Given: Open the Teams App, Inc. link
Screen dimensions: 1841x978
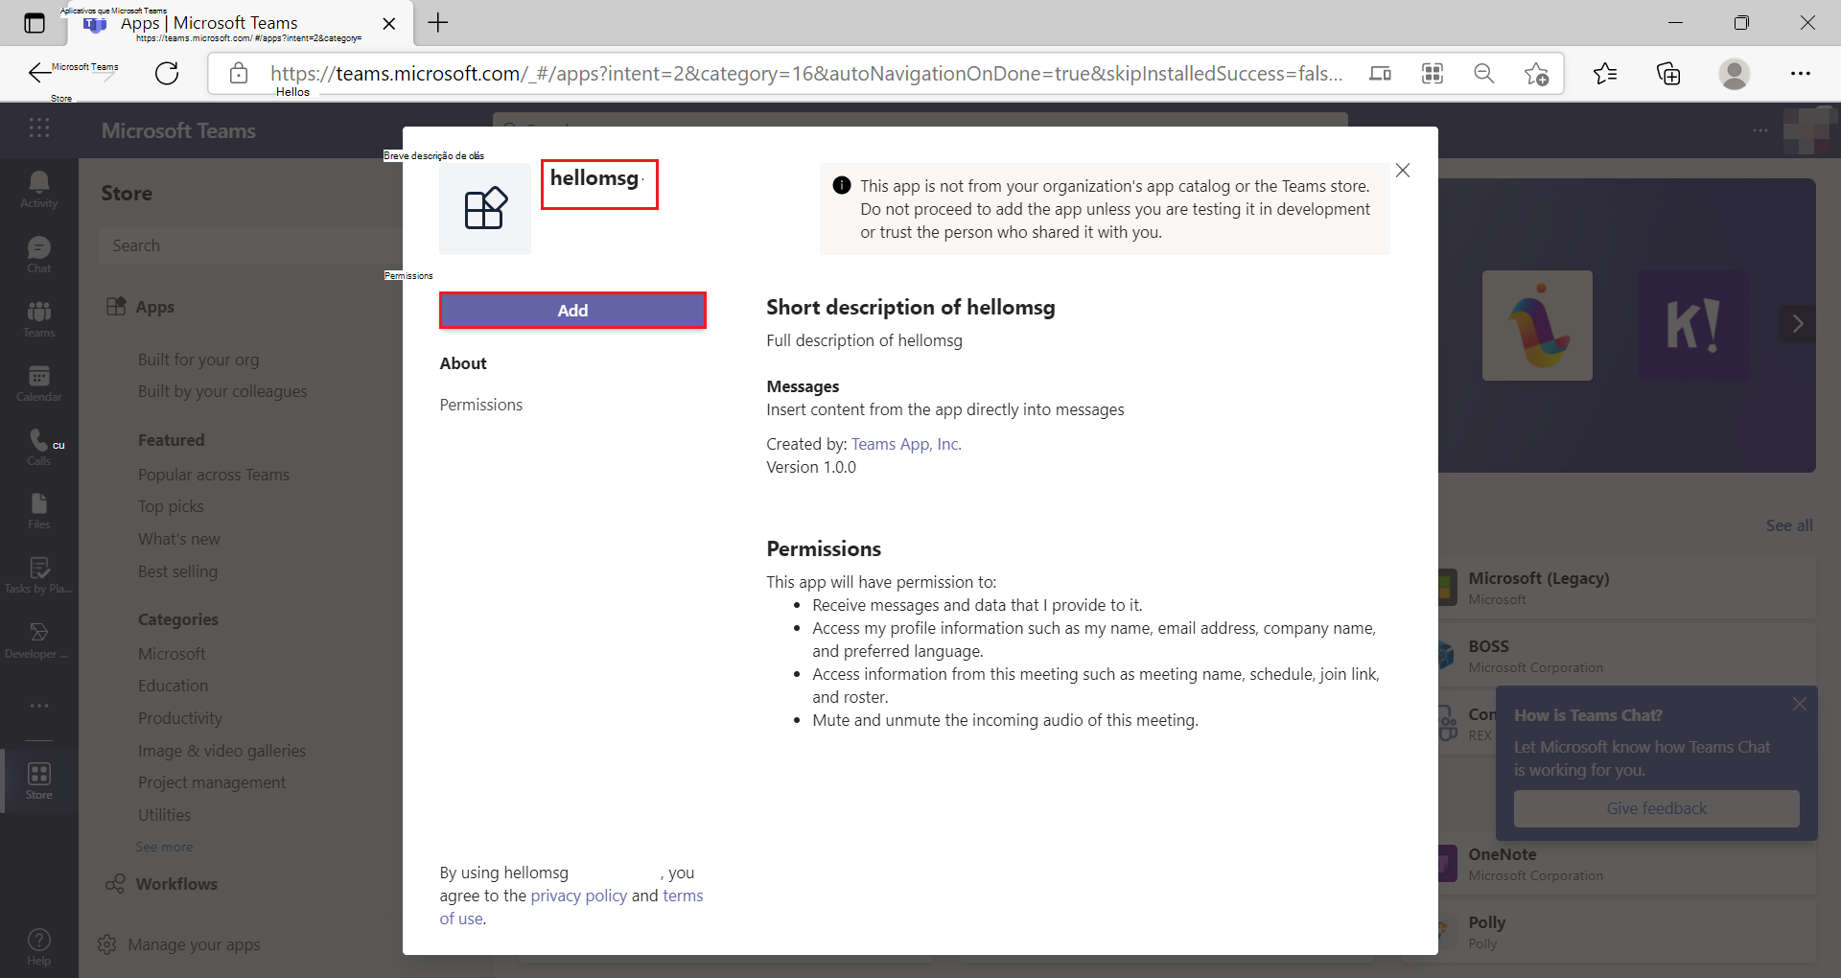Looking at the screenshot, I should click(906, 444).
